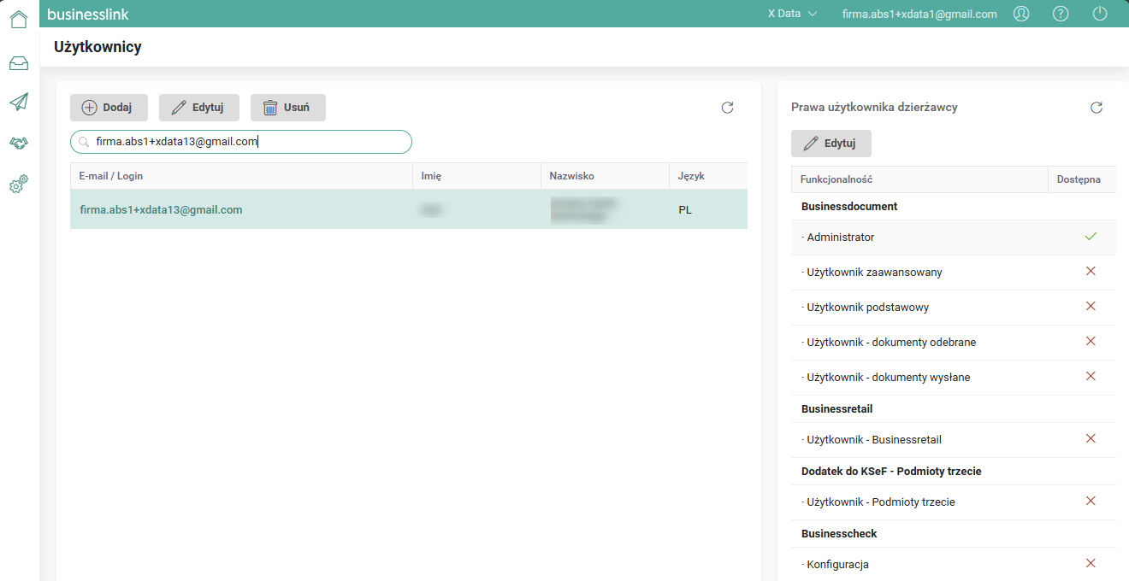Click the businesslink logo
This screenshot has height=581, width=1129.
(x=88, y=14)
